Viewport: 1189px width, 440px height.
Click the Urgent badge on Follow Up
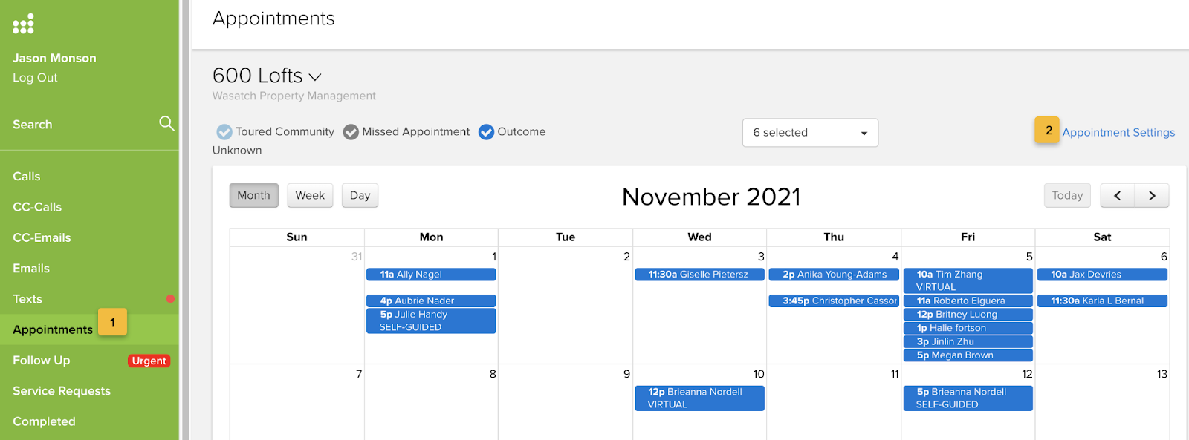[149, 361]
